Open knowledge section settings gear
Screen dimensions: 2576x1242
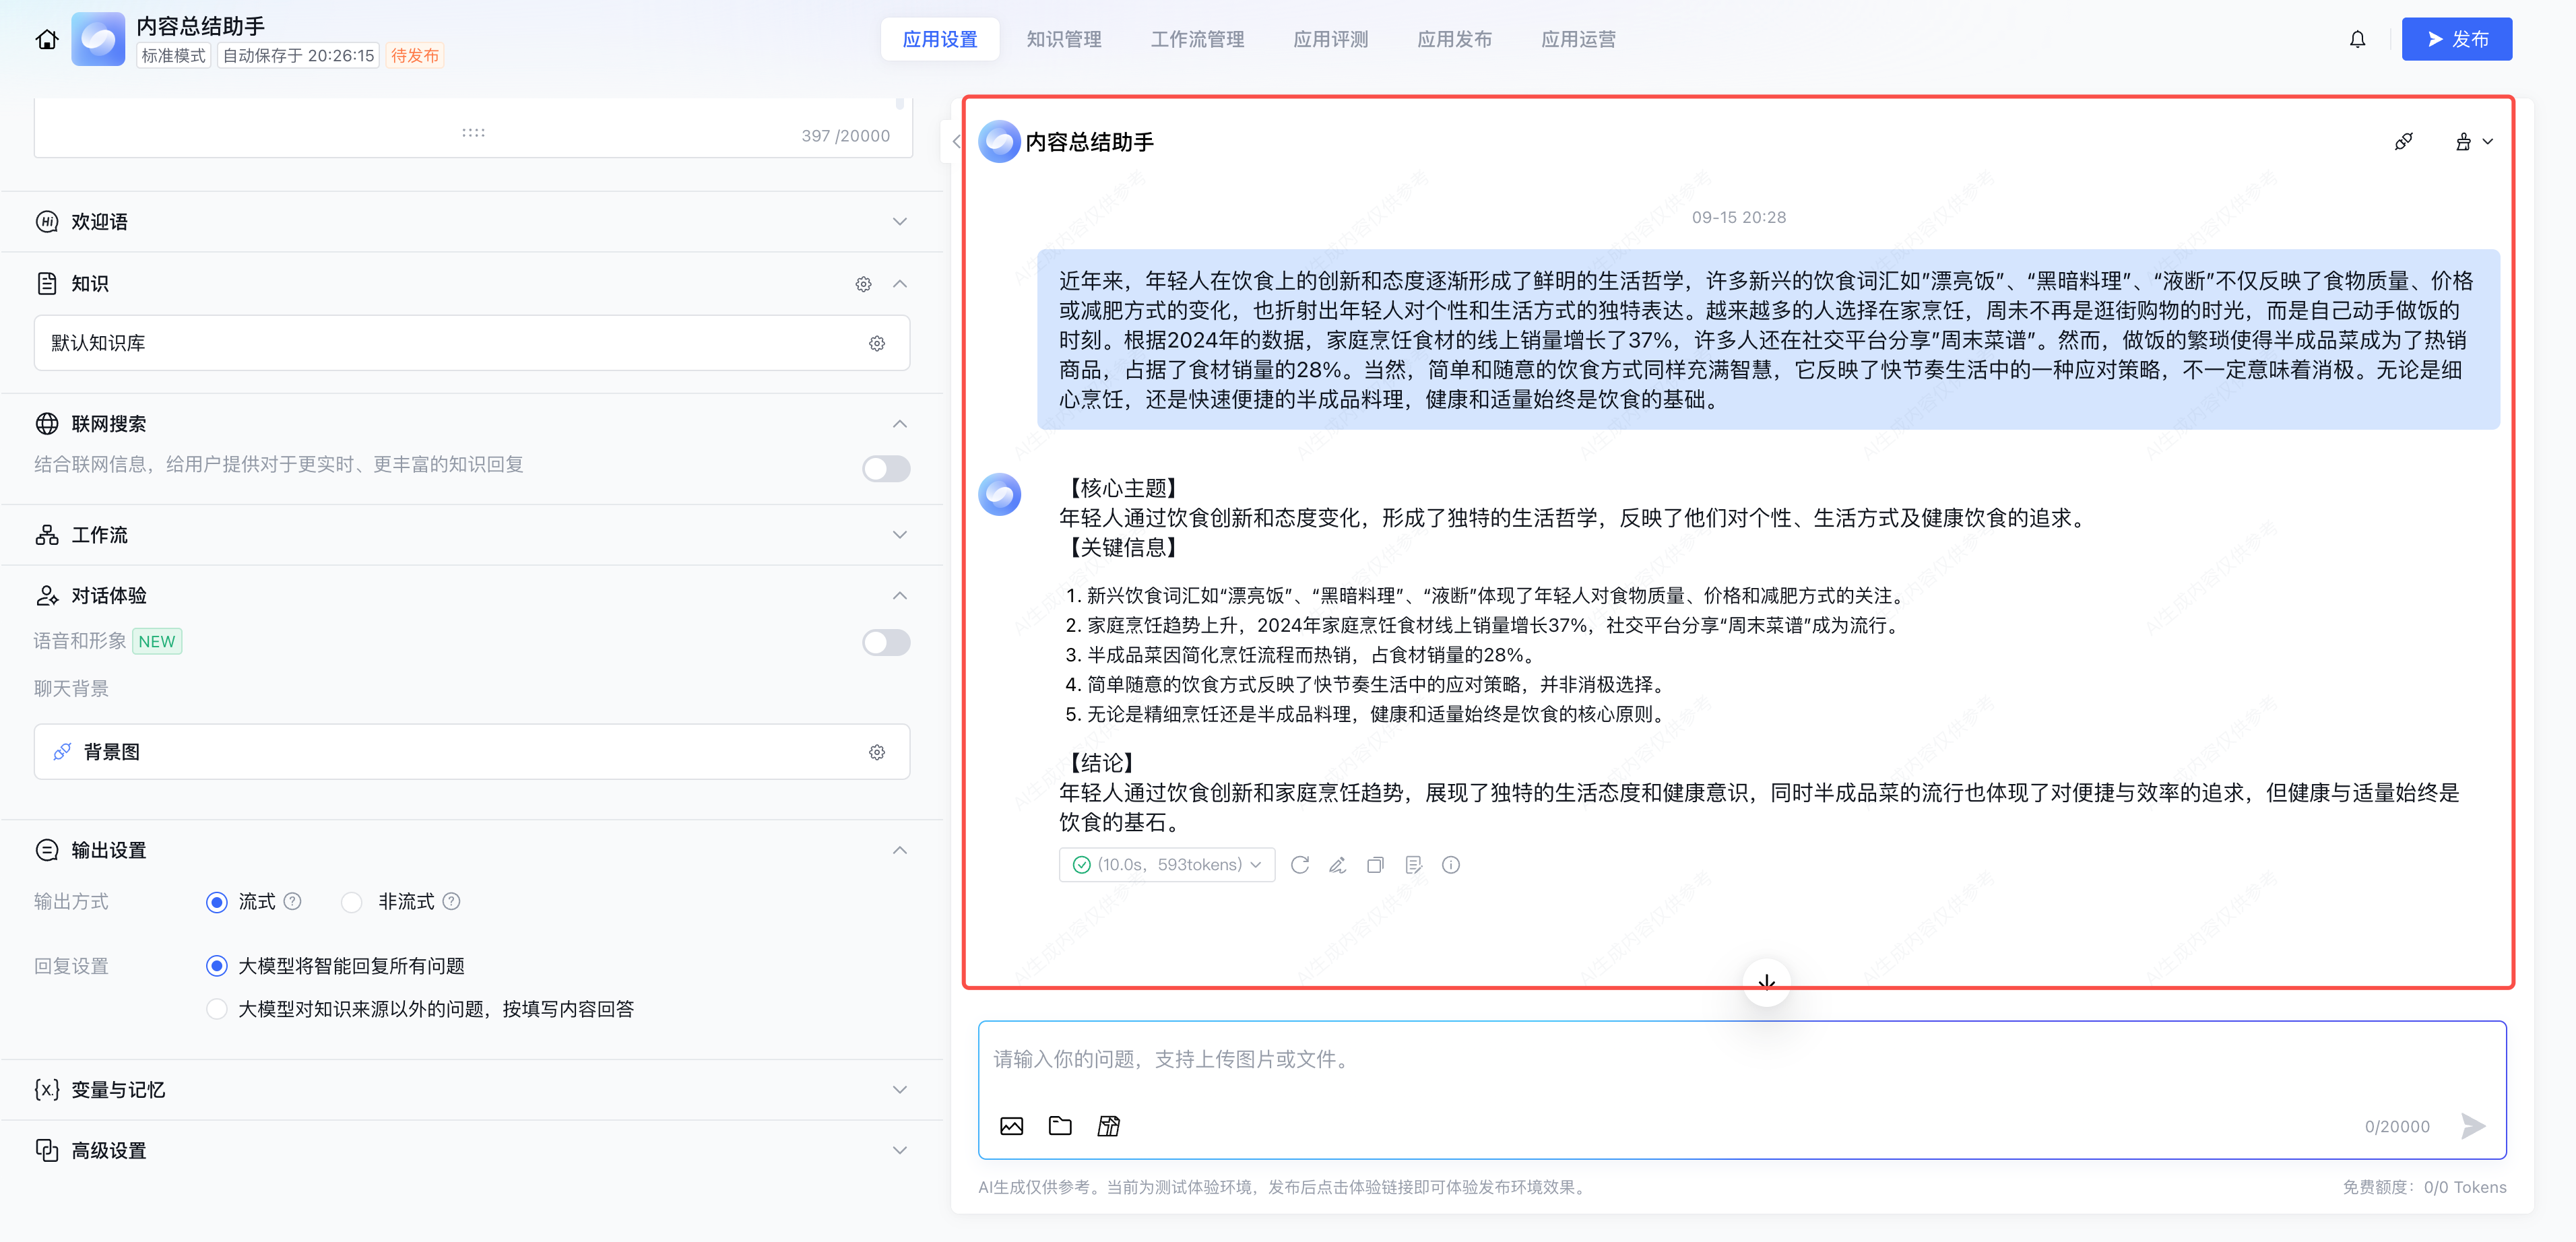coord(863,284)
